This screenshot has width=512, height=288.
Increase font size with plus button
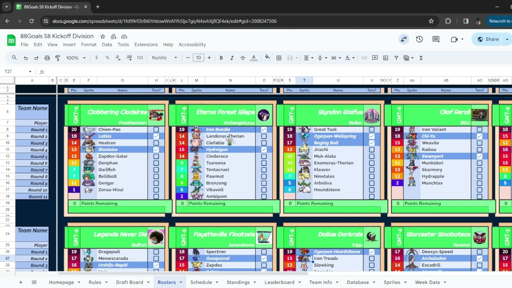pyautogui.click(x=209, y=58)
